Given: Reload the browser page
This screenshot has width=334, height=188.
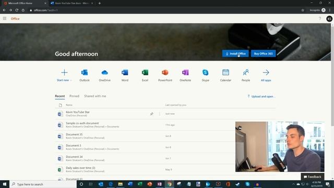Looking at the screenshot, I should [17, 10].
